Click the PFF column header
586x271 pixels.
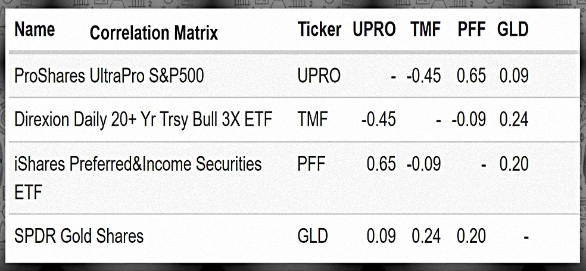(472, 29)
